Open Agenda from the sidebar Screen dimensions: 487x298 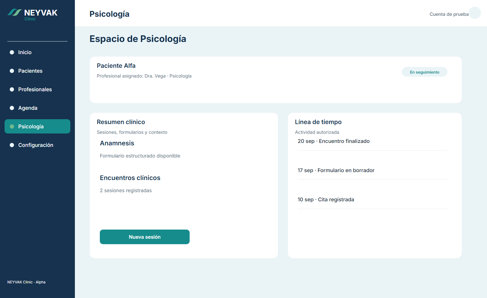click(x=37, y=108)
